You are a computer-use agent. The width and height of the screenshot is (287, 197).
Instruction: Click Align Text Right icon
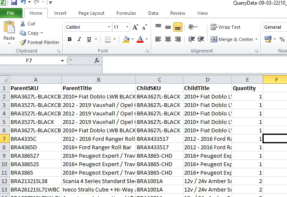coord(178,39)
